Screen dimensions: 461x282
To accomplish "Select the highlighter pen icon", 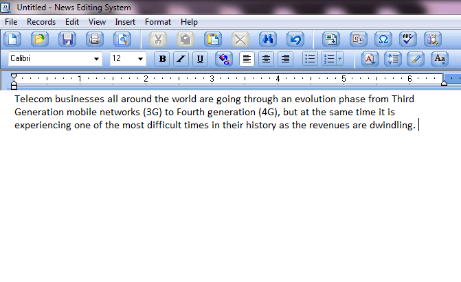I will point(416,59).
